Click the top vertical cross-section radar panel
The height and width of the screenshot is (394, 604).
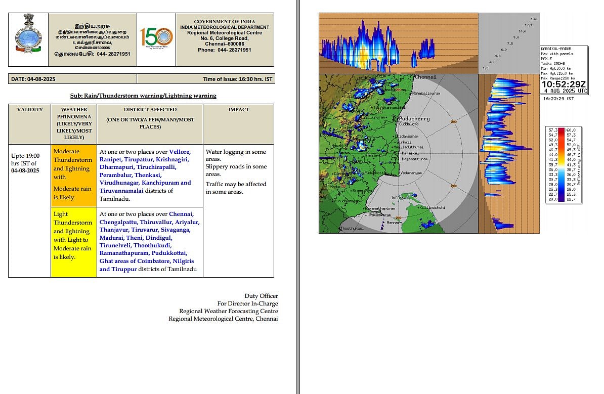398,43
